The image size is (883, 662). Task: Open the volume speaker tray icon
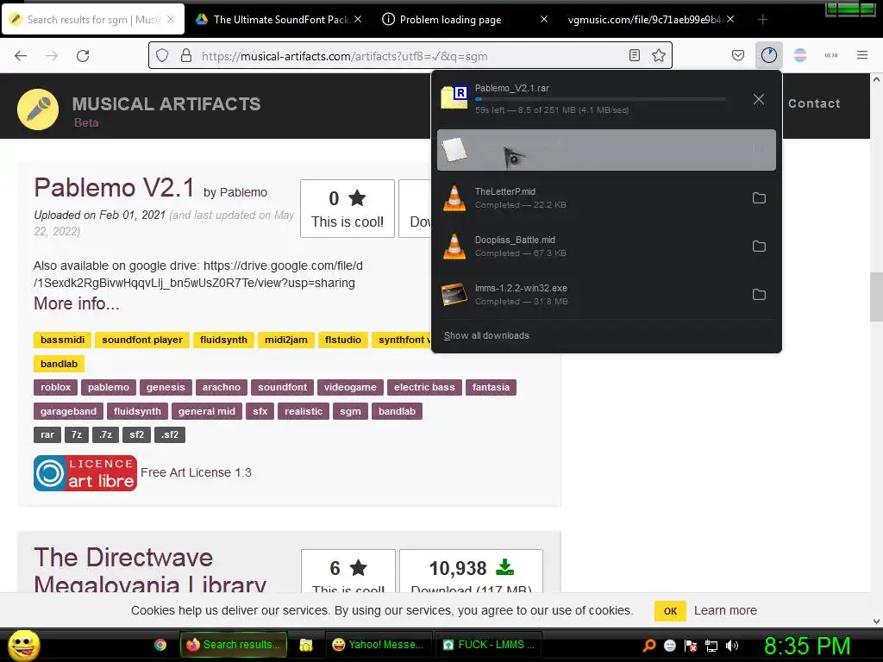point(732,646)
